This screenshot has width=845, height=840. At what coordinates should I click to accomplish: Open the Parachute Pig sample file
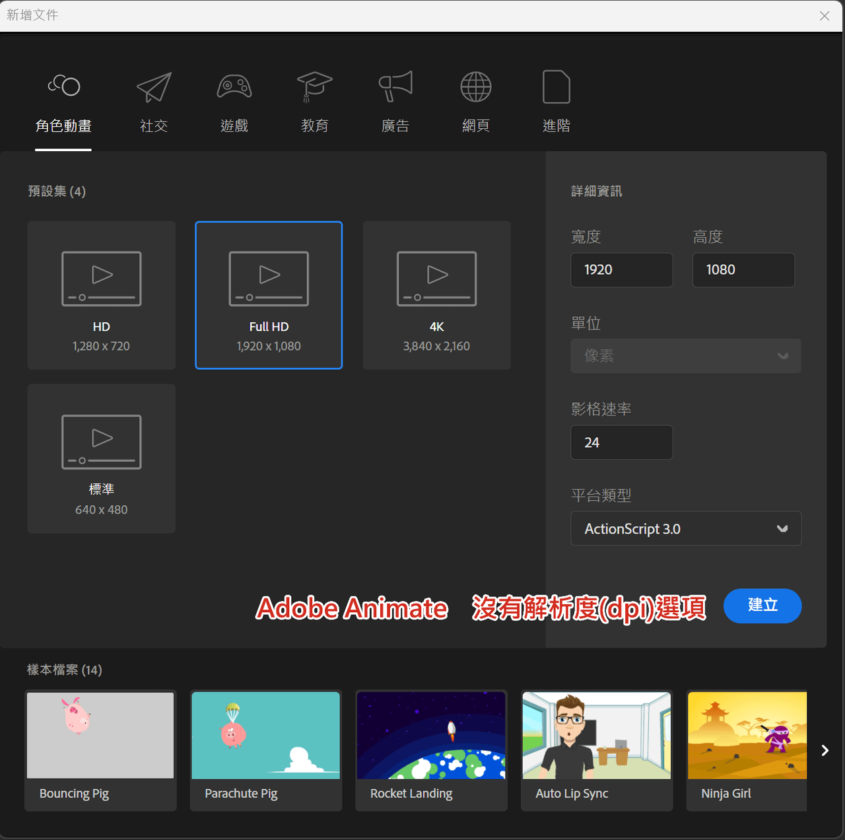[x=266, y=750]
